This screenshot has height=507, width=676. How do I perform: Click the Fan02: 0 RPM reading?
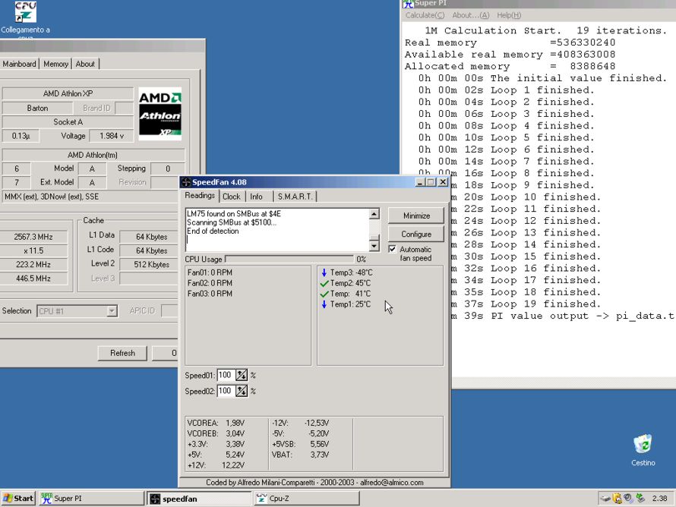click(x=210, y=283)
